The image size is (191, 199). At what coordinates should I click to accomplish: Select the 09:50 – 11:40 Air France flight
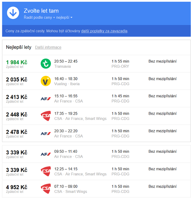coord(96,154)
